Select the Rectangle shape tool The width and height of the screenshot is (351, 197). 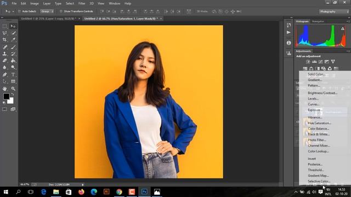point(13,82)
